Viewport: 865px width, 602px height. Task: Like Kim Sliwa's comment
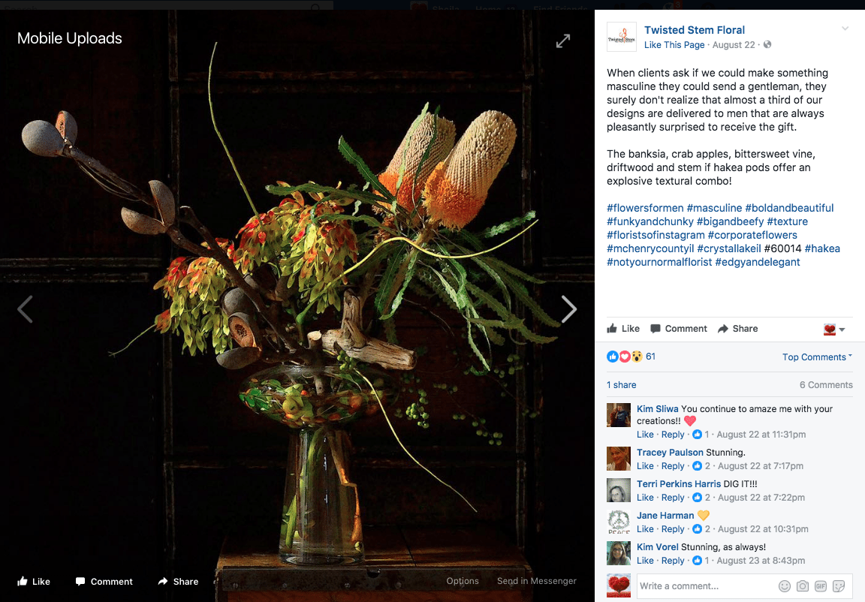tap(645, 435)
